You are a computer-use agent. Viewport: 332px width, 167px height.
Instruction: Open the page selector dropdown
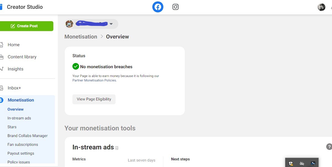tap(92, 24)
